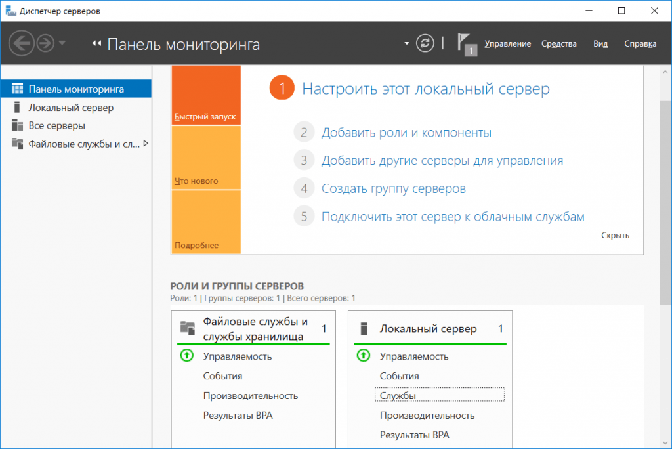Click the green Manageability icon in the Local Server tile

(x=364, y=356)
